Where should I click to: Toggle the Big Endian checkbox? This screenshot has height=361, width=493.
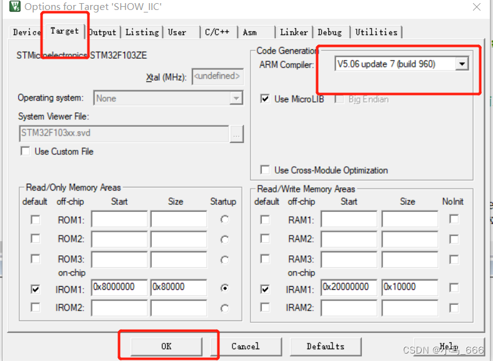[339, 99]
